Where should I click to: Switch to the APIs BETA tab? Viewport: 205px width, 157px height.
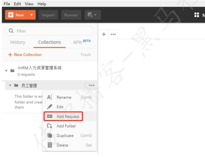[82, 42]
